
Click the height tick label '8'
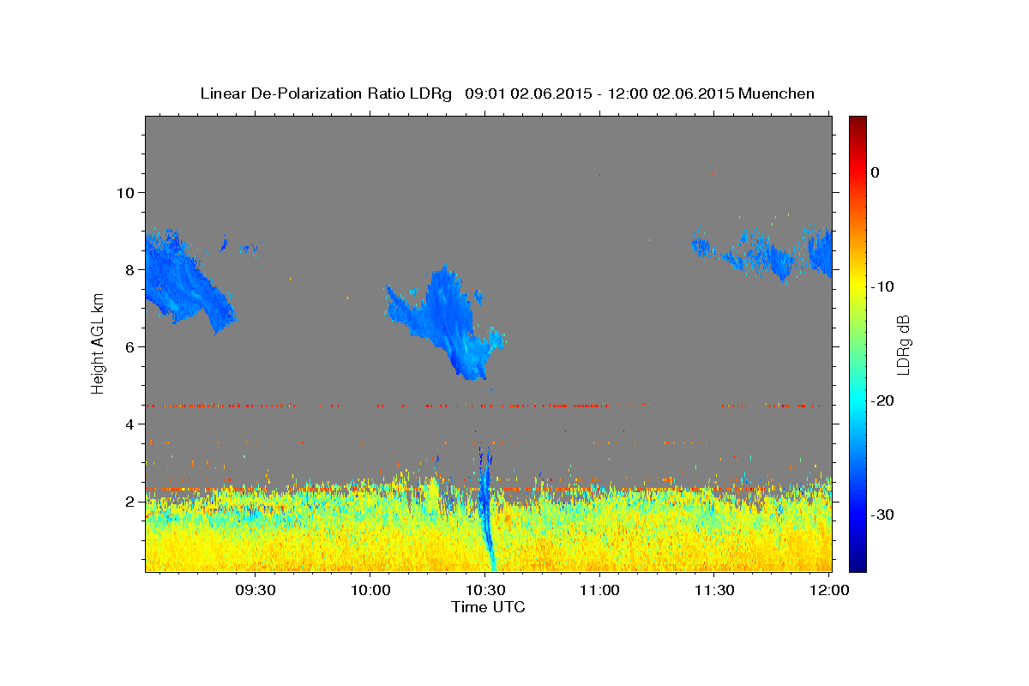point(129,269)
